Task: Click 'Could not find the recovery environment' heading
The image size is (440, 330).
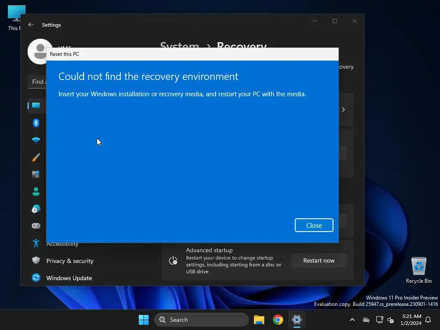Action: pyautogui.click(x=148, y=76)
